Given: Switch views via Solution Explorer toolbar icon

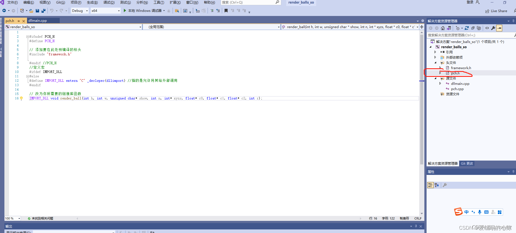Looking at the screenshot, I should 449,28.
